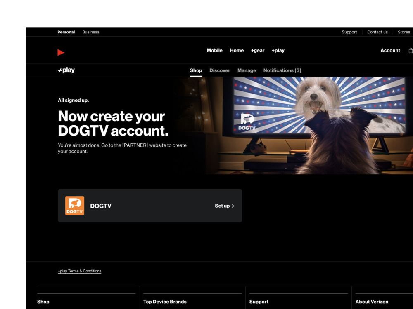The image size is (413, 309).
Task: Open Notifications (3) tab
Action: click(282, 70)
